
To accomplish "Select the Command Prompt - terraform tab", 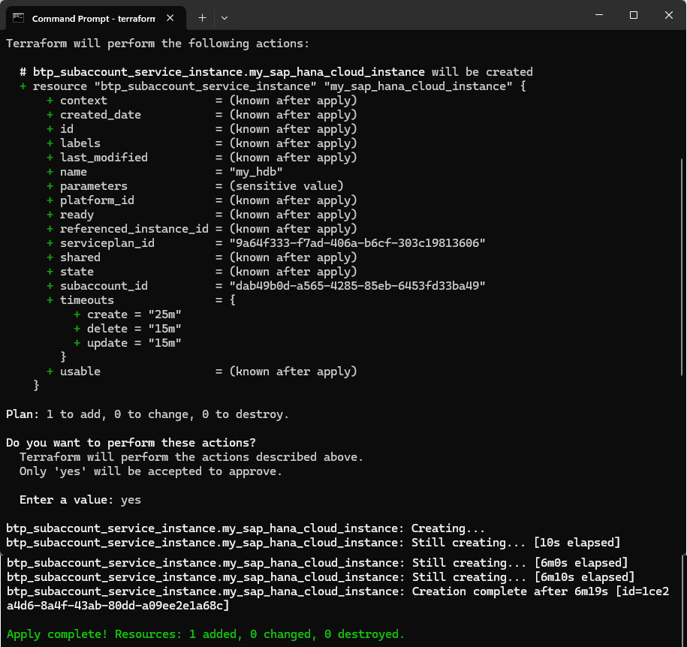I will (96, 18).
